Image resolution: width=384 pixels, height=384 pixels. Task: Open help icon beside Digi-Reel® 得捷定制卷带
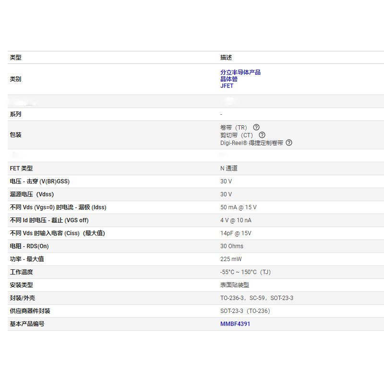click(x=289, y=143)
